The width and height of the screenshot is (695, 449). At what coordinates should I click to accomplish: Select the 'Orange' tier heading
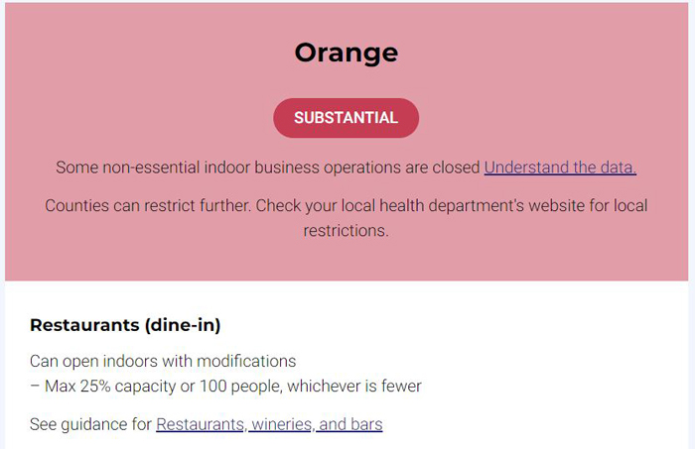click(x=347, y=54)
